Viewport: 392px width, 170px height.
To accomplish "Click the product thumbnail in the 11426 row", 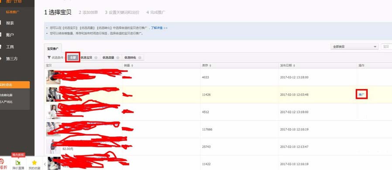I will click(x=53, y=94).
